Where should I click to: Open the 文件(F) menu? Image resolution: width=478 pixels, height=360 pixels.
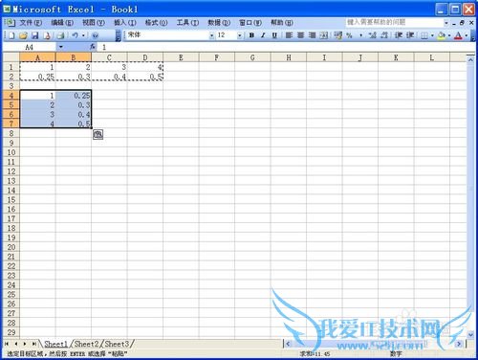tap(31, 23)
